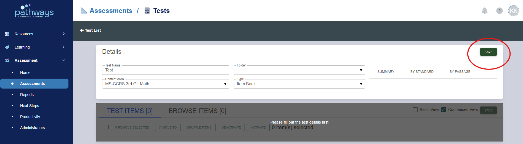Click into the Test Name field
Screen dimensions: 523x144
pos(166,70)
